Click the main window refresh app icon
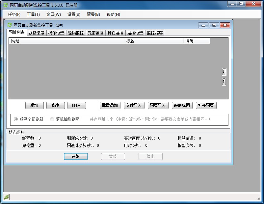The width and height of the screenshot is (264, 204). pos(6,5)
